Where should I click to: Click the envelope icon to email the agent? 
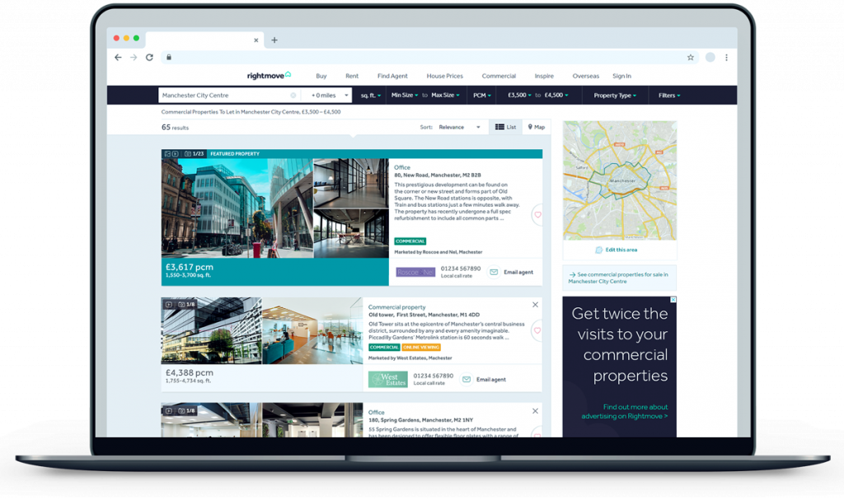tap(495, 272)
